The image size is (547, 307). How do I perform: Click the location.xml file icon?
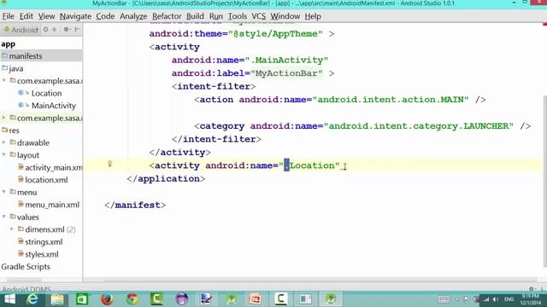(x=21, y=180)
